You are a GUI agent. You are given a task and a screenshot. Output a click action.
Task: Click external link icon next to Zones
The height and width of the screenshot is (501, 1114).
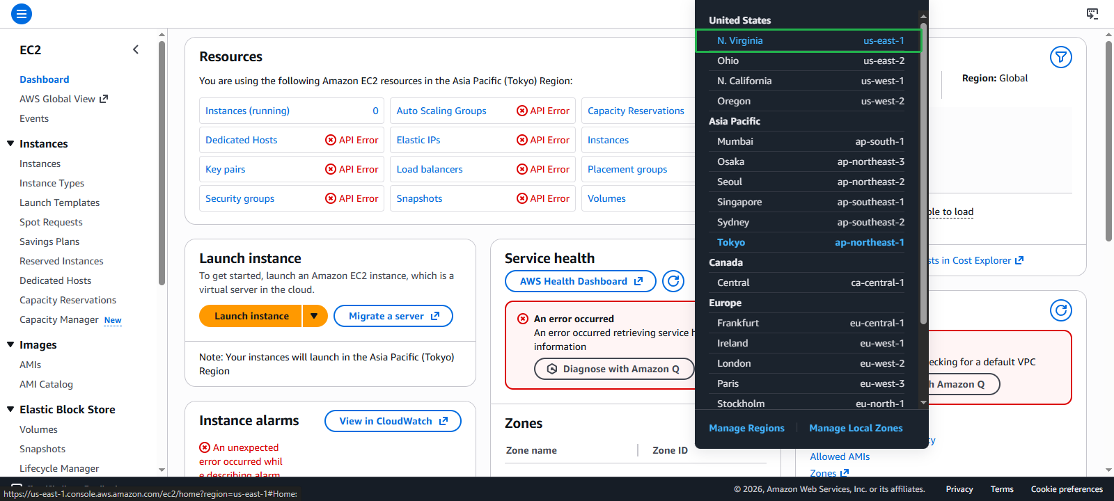845,473
